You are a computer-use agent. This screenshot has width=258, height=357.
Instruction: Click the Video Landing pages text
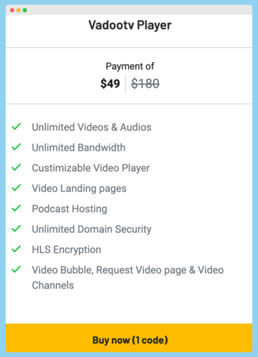click(79, 188)
